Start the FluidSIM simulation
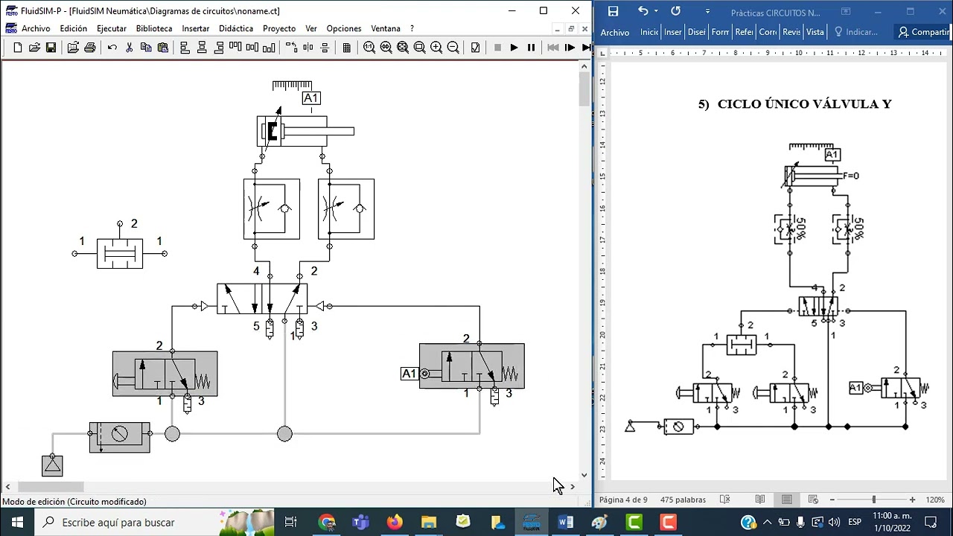 coord(514,48)
